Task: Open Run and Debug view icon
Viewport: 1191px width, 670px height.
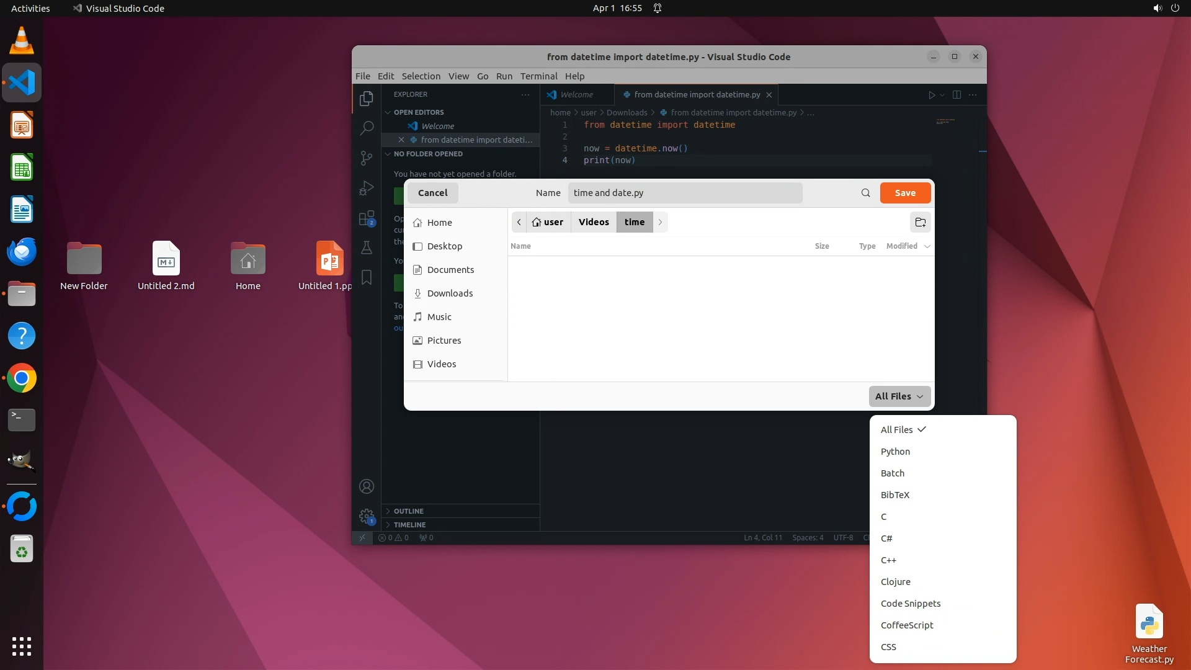Action: [367, 188]
